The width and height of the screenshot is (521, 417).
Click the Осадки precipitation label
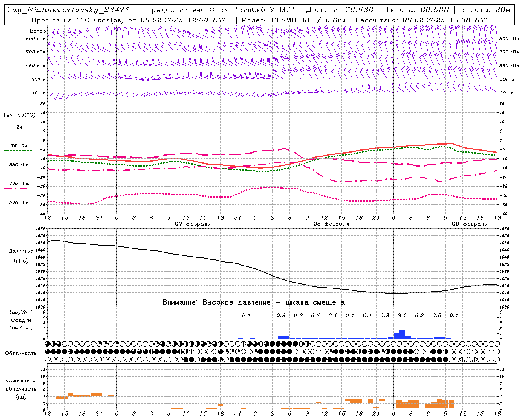21,320
